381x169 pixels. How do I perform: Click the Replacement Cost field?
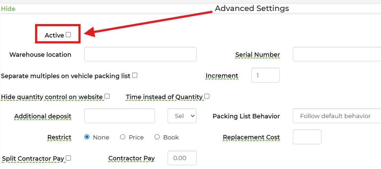[307, 137]
